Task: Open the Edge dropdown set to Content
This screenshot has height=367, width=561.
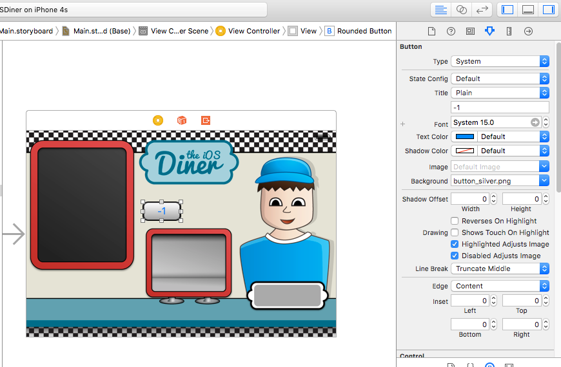Action: point(500,286)
